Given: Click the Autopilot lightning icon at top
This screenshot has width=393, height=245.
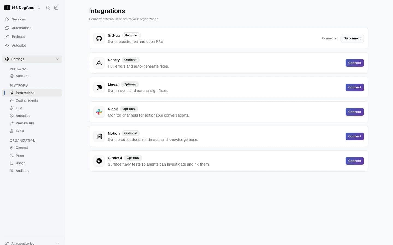Looking at the screenshot, I should click(7, 45).
